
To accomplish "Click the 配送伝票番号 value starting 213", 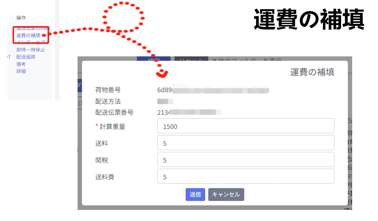I will [x=189, y=112].
